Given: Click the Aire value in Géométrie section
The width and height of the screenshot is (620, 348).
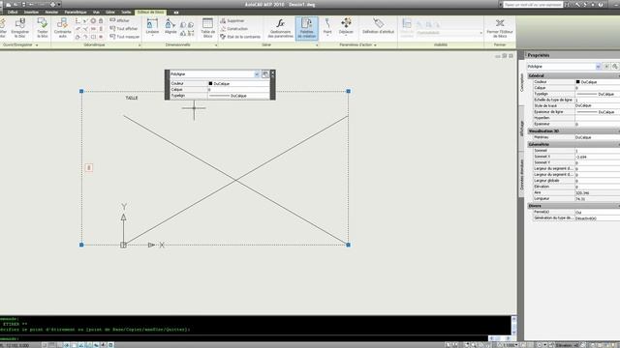Looking at the screenshot, I should (x=597, y=193).
